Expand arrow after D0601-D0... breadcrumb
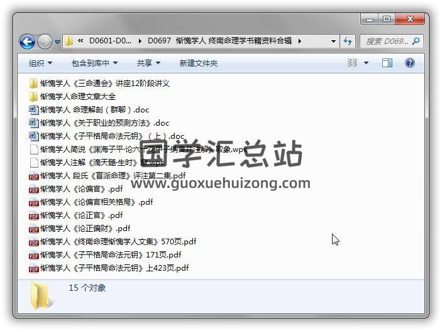Image resolution: width=442 pixels, height=331 pixels. point(140,41)
